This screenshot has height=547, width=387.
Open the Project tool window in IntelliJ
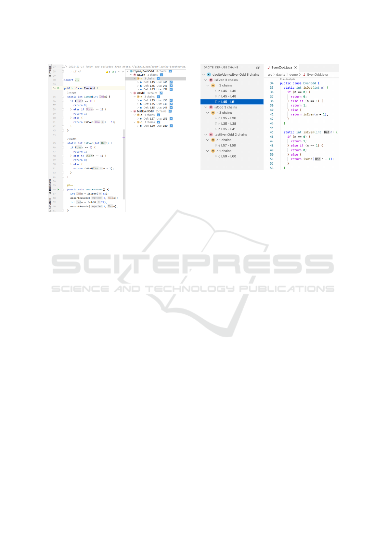[50, 71]
